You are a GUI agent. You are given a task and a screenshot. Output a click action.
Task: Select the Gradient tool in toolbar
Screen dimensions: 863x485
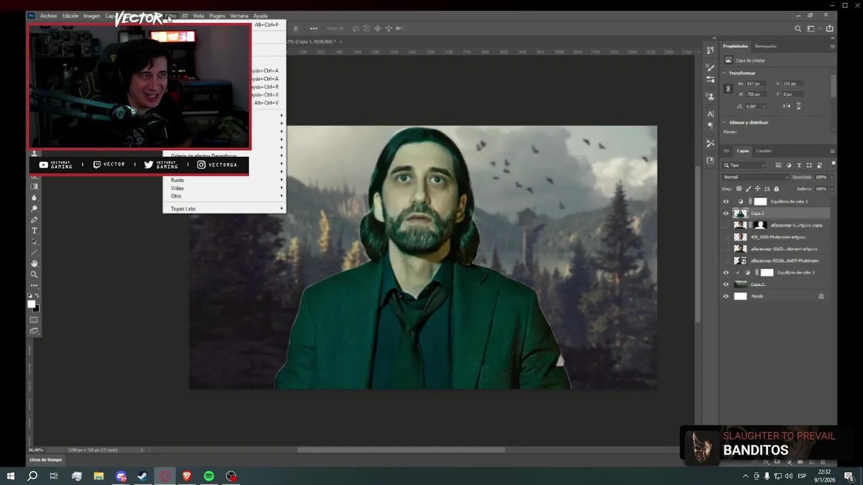[34, 186]
